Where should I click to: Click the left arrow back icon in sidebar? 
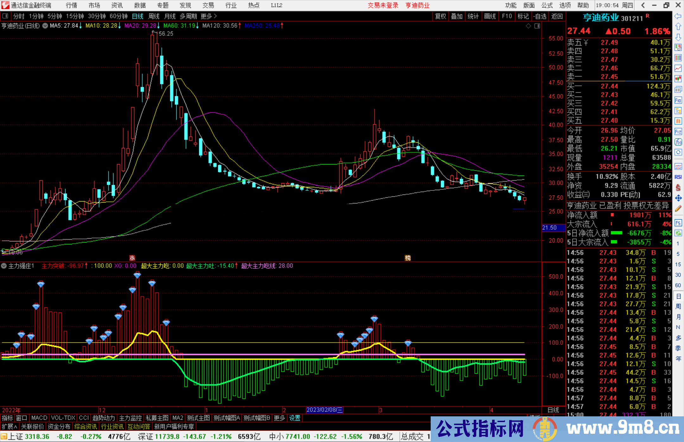coord(678,16)
